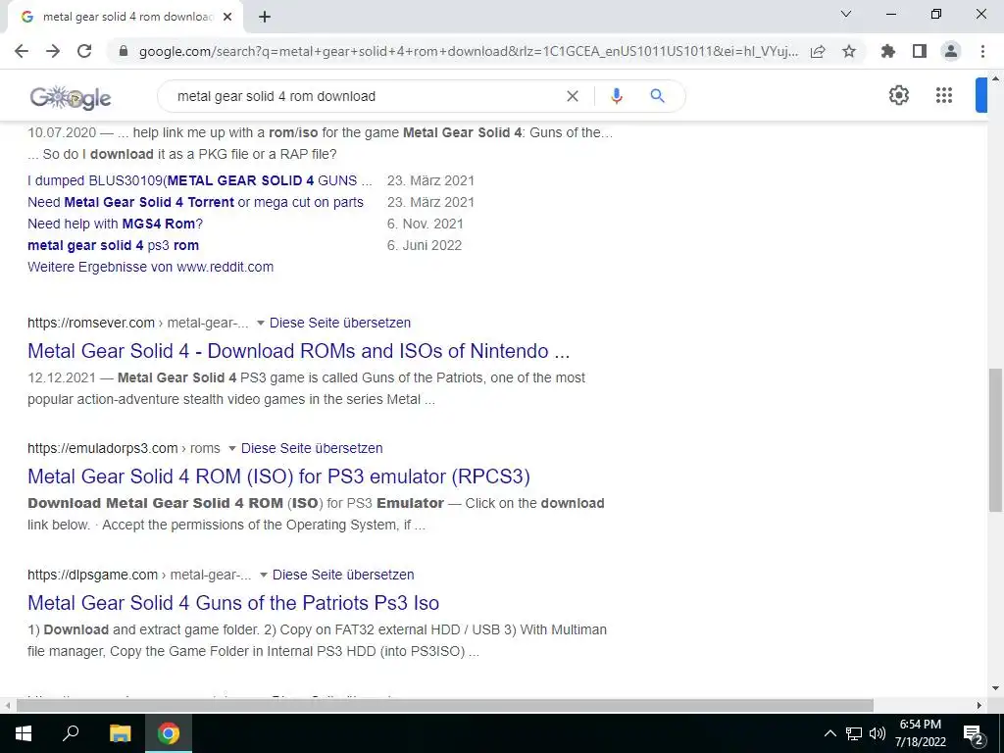Viewport: 1004px width, 753px height.
Task: Toggle the Chrome side panel
Action: click(x=920, y=51)
